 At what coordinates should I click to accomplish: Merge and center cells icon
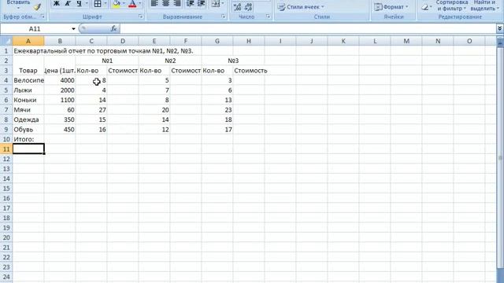click(215, 4)
